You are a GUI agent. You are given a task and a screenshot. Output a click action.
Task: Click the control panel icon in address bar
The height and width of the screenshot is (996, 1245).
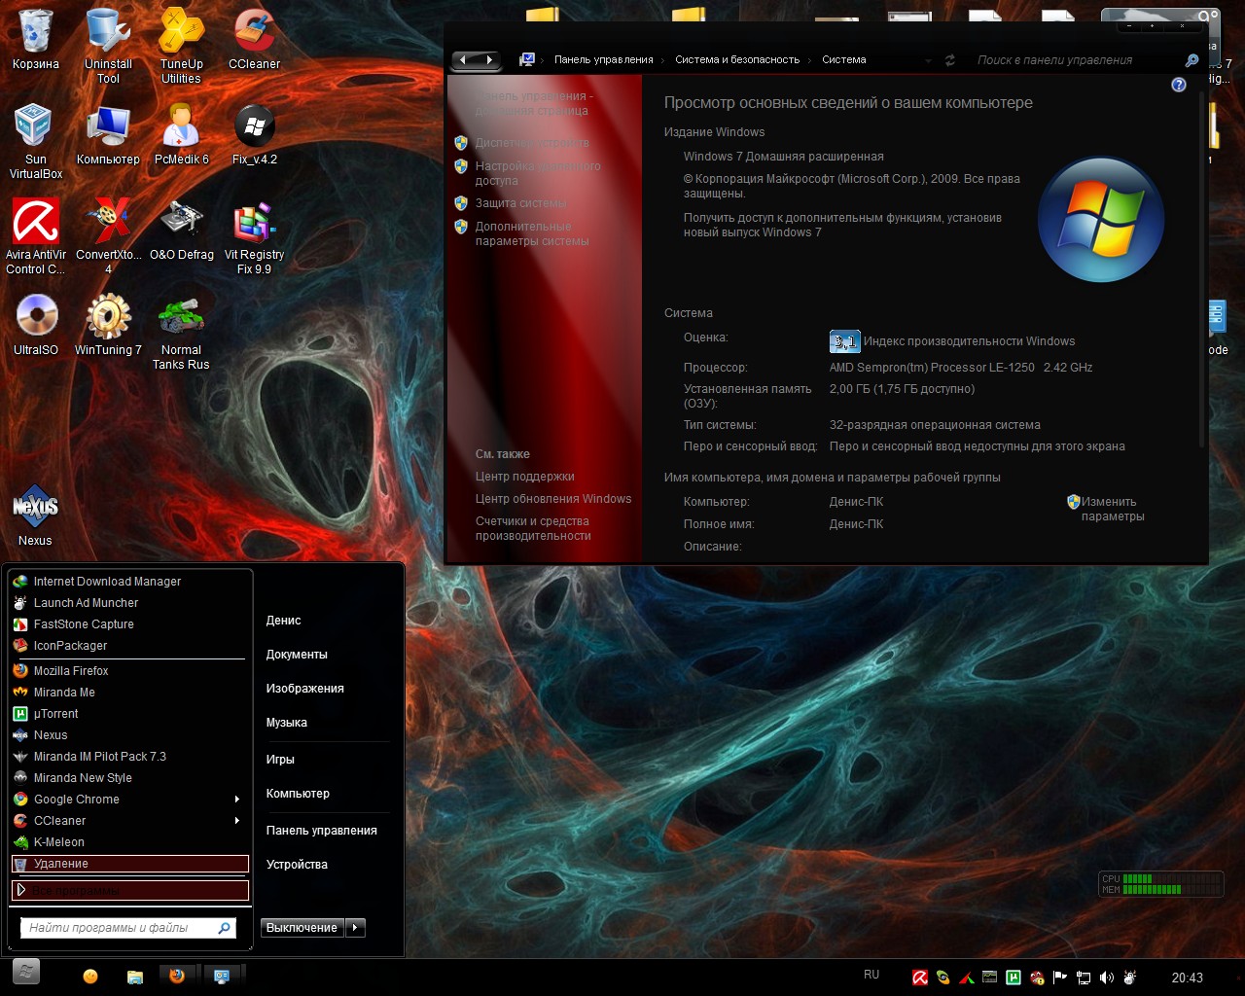pyautogui.click(x=527, y=60)
